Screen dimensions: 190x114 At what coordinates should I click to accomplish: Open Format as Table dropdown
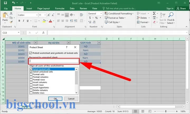pyautogui.click(x=115, y=18)
